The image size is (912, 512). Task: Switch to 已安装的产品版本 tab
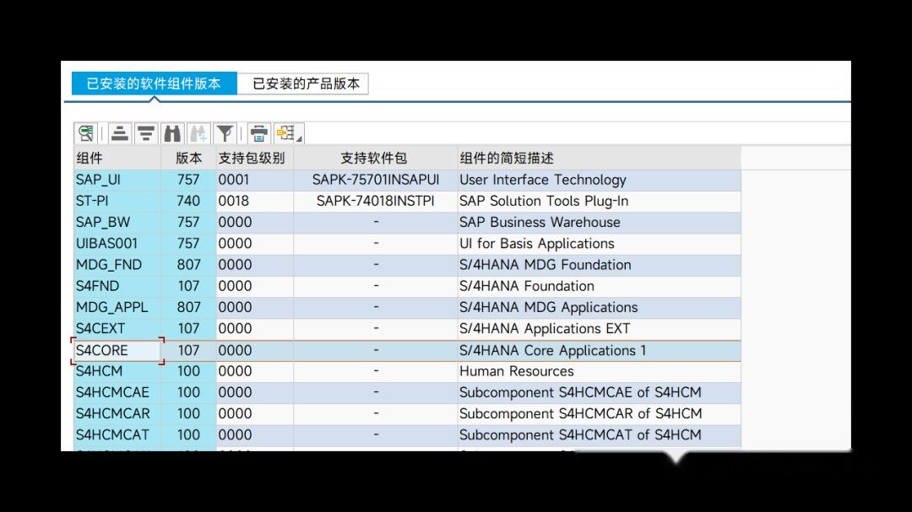coord(303,84)
